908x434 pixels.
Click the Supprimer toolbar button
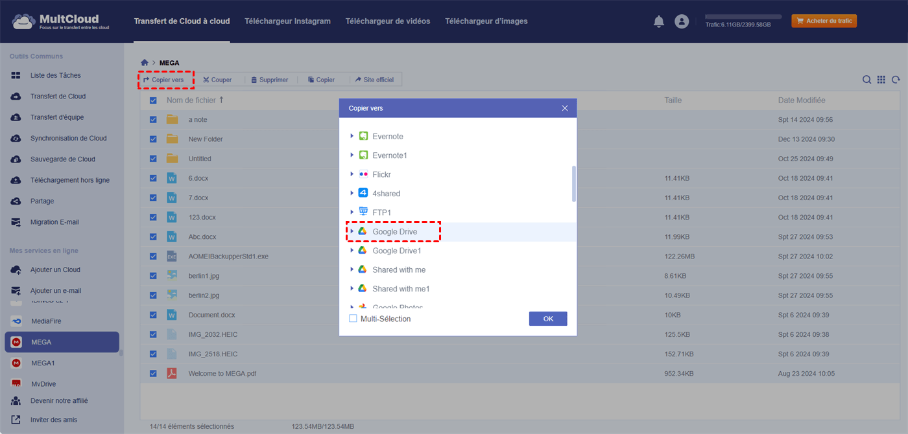(270, 80)
